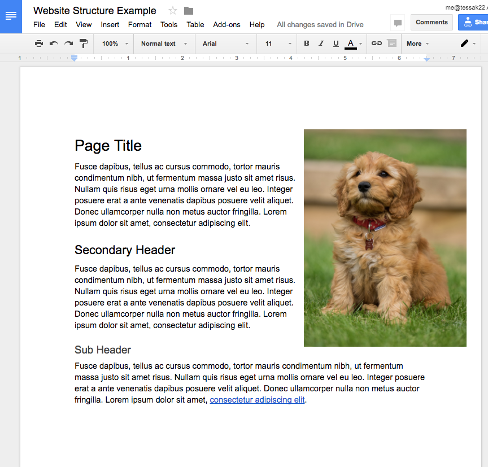This screenshot has height=467, width=488.
Task: Expand the editing mode dropdown arrow
Action: pyautogui.click(x=474, y=44)
